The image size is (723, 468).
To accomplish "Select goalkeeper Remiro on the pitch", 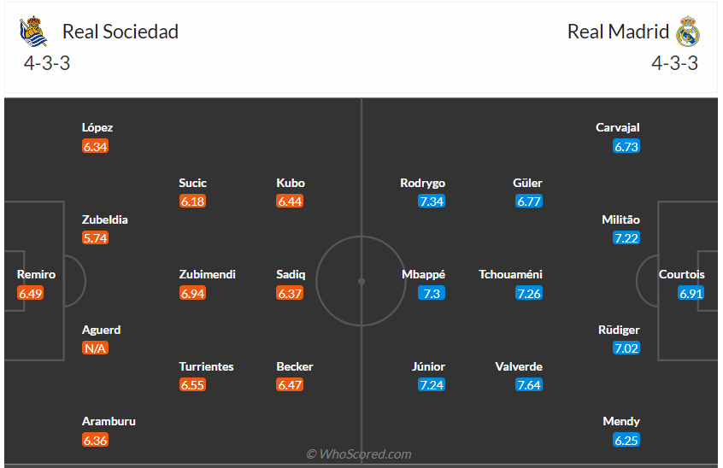I will [36, 275].
